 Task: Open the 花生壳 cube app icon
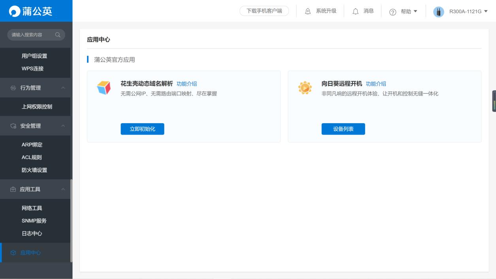[104, 88]
